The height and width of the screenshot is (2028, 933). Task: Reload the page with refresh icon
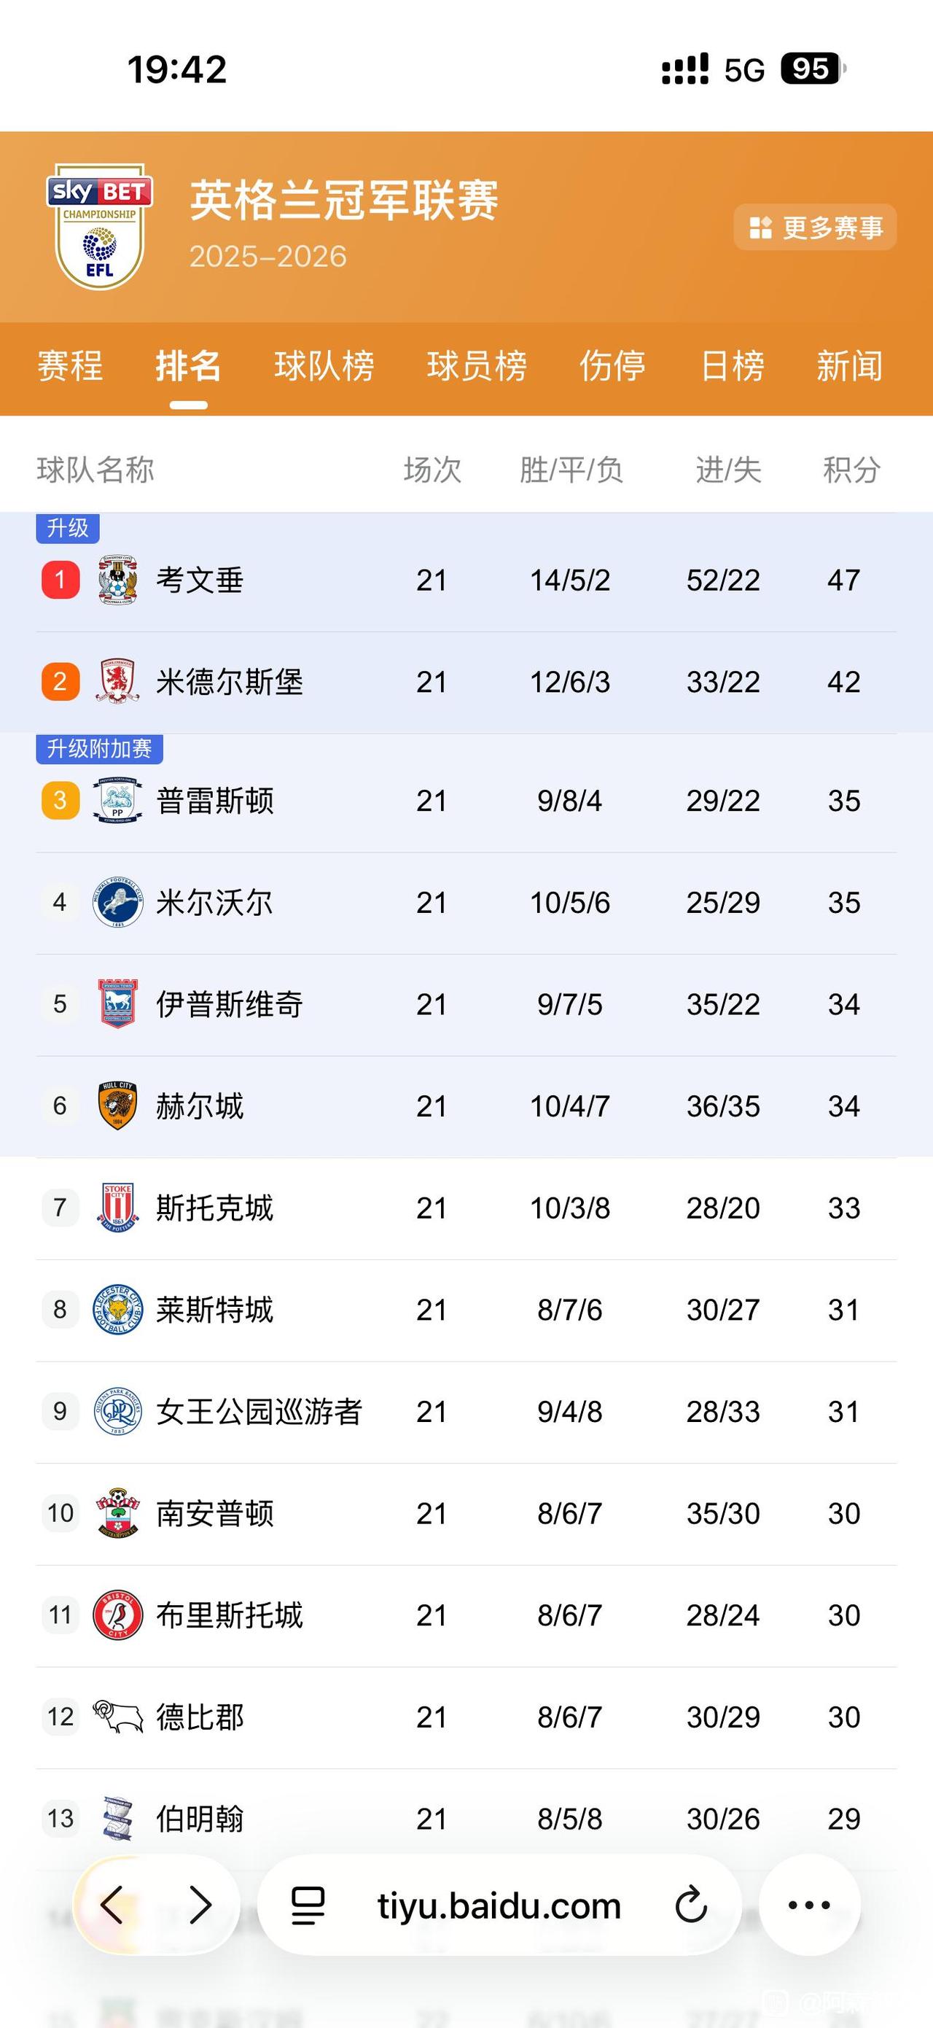coord(691,1905)
